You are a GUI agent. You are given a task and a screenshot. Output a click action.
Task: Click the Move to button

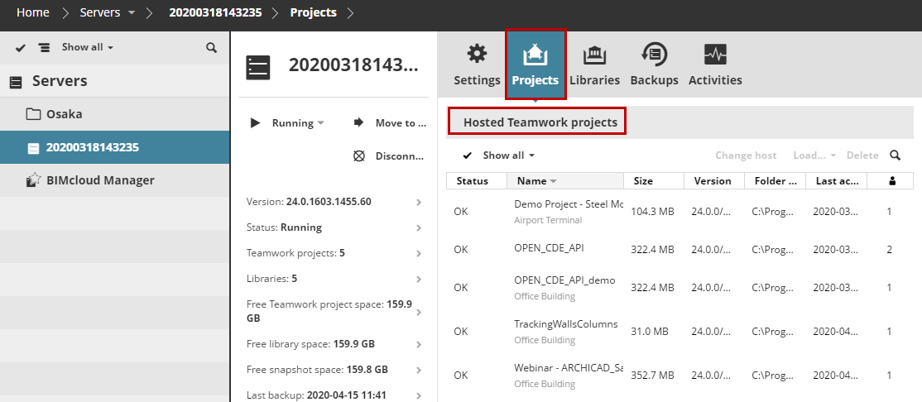389,122
